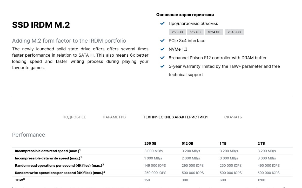Choose the 512 GB capacity button
This screenshot has height=188, width=302.
pos(195,32)
